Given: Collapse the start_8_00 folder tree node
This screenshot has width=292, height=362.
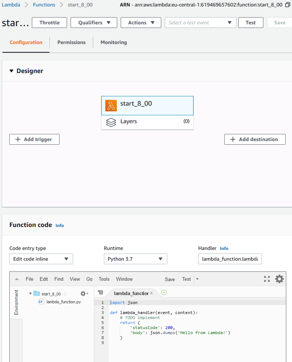Looking at the screenshot, I should (x=30, y=294).
